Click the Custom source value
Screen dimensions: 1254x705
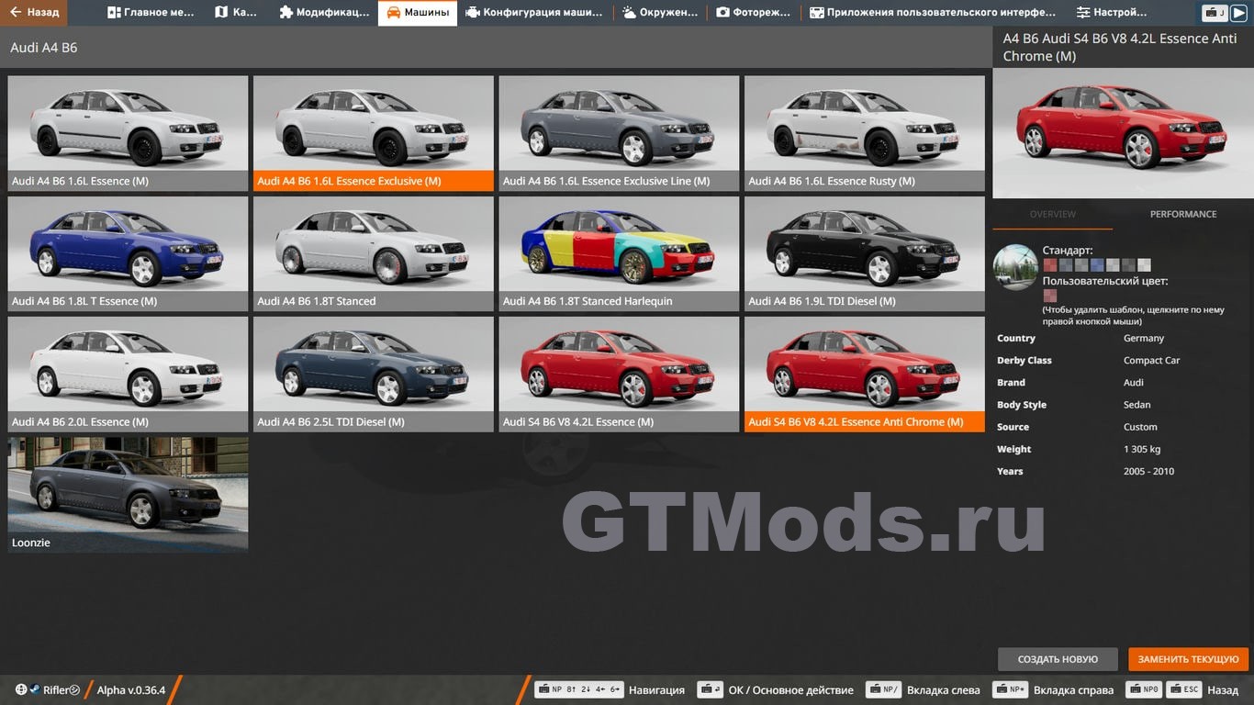coord(1140,427)
